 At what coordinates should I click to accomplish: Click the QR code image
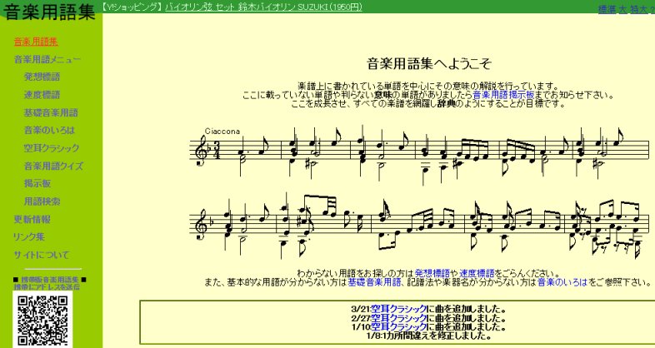click(42, 320)
